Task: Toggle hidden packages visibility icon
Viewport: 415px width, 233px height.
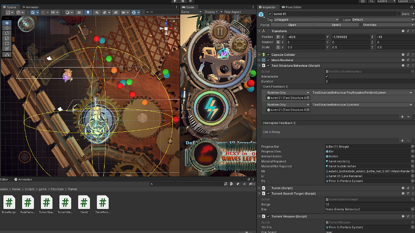Action: pyautogui.click(x=252, y=184)
